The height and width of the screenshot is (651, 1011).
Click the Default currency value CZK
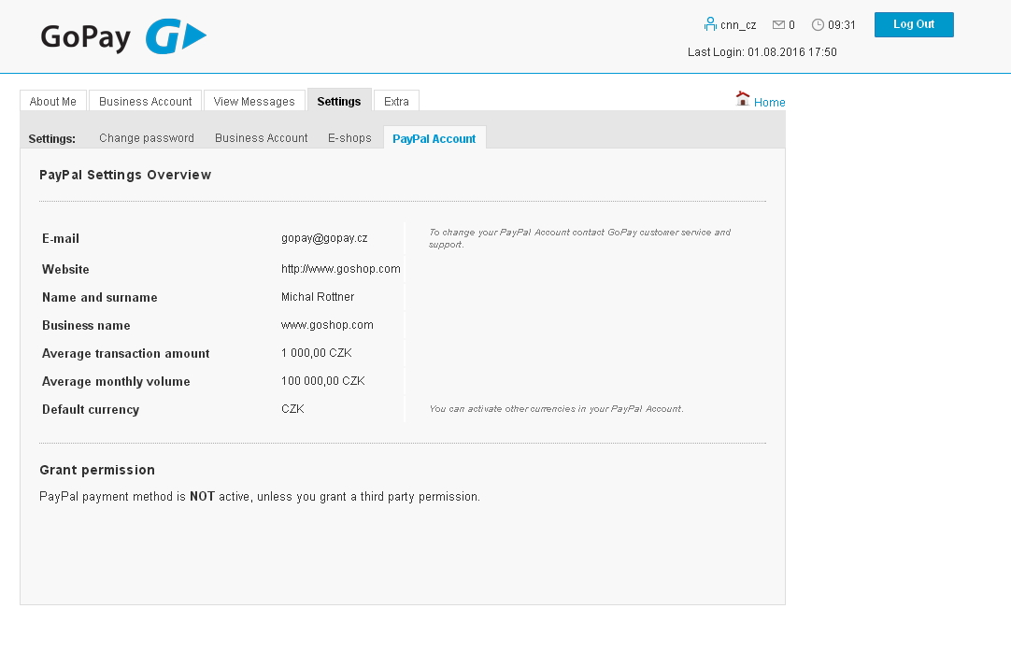pyautogui.click(x=292, y=409)
